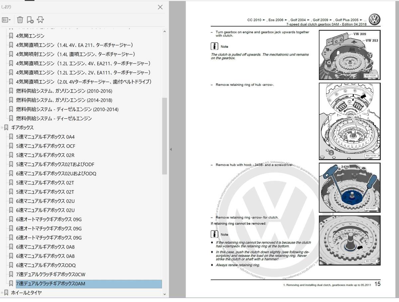Click bookmark icon beside ガソリンエンジン (2014-2018) entry
The width and height of the screenshot is (399, 302).
[x=11, y=100]
